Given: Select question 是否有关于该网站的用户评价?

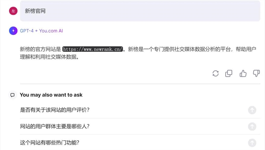Looking at the screenshot, I should [55, 110].
